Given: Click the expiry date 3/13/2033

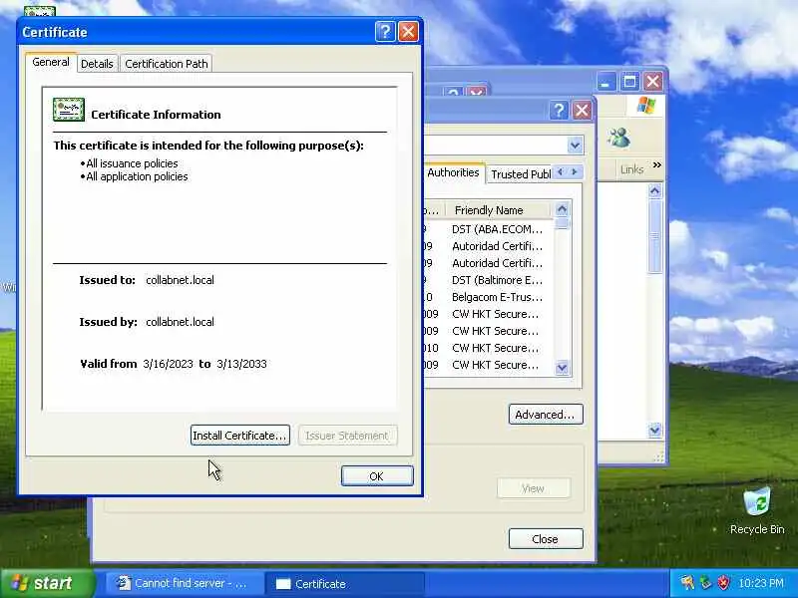Looking at the screenshot, I should [241, 364].
